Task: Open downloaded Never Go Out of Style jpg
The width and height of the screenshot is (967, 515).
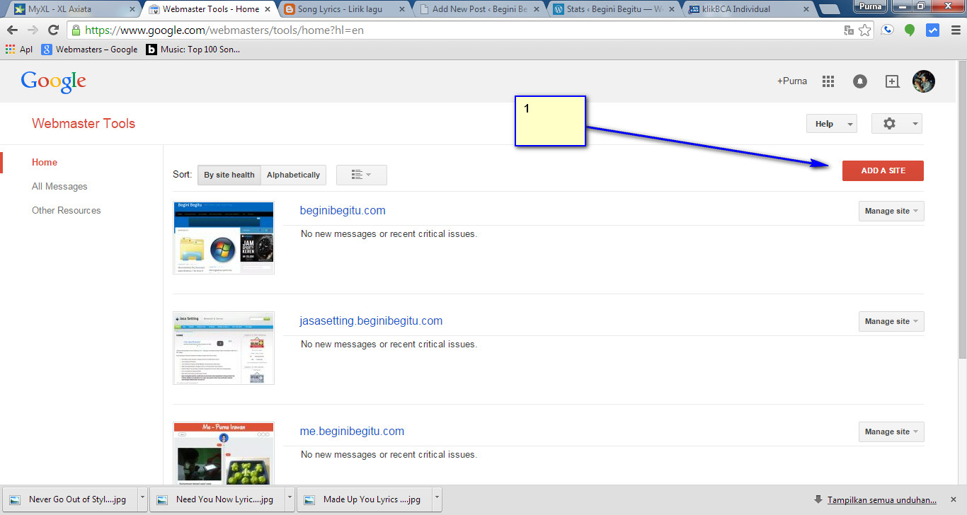Action: (x=70, y=499)
